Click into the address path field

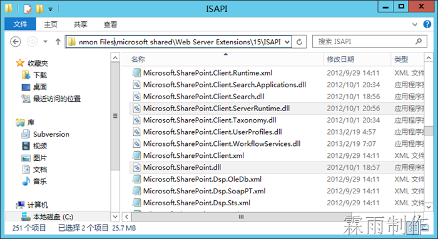point(180,42)
